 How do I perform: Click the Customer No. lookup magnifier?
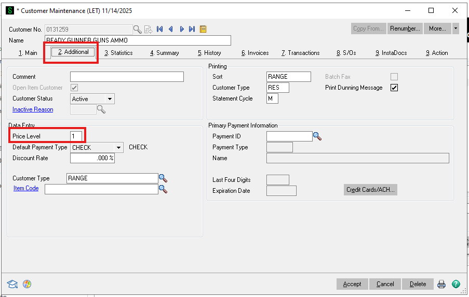click(137, 29)
